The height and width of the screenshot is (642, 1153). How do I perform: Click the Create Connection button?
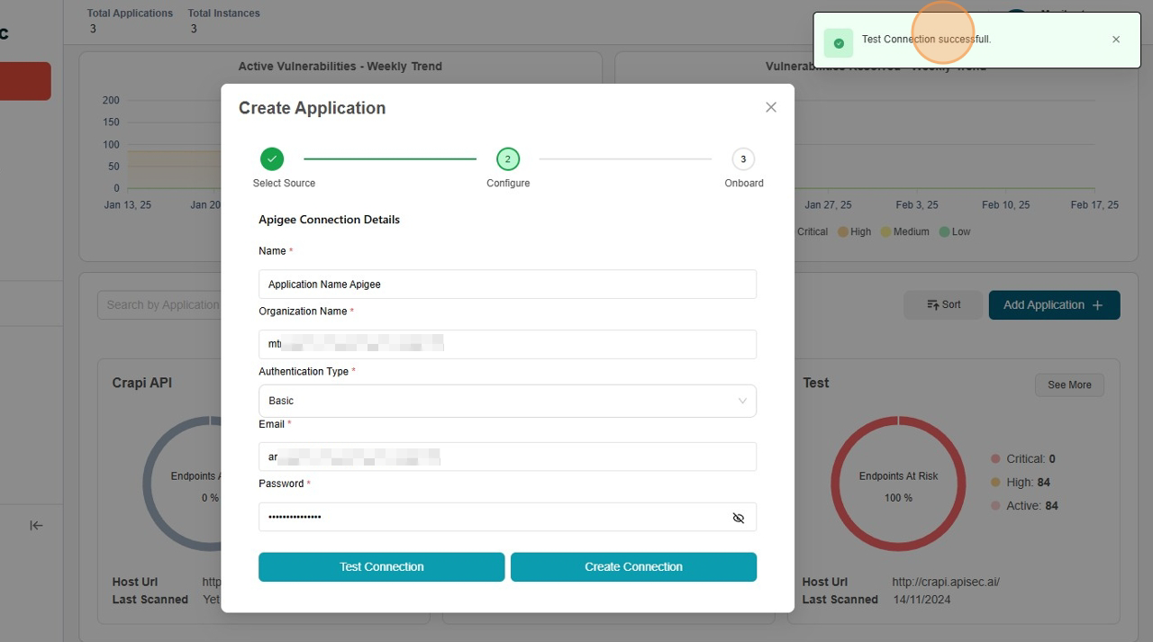[x=633, y=567]
